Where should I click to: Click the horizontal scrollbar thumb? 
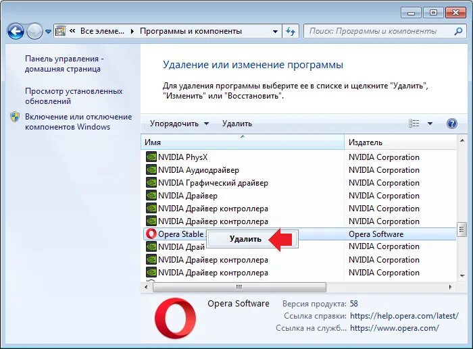coord(239,287)
